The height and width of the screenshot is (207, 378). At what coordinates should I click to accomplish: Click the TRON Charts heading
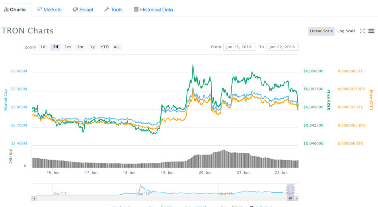click(x=27, y=31)
